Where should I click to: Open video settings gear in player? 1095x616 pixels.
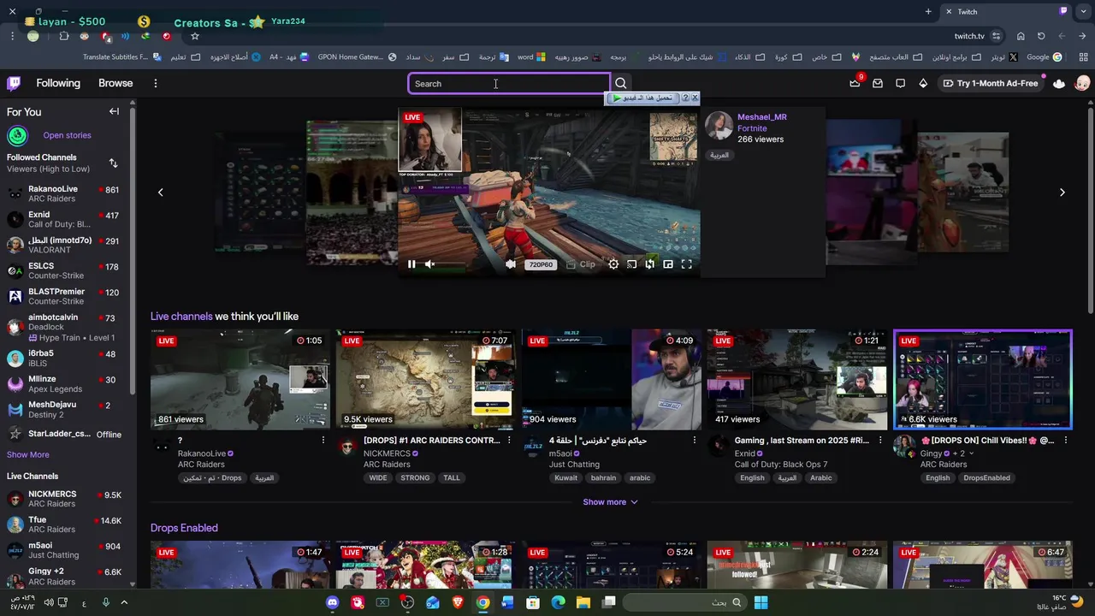click(x=613, y=264)
